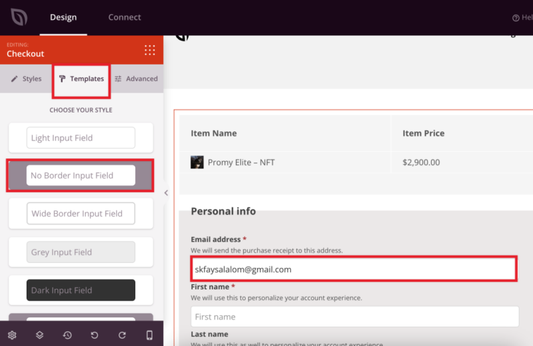Click the undo arrow icon
Screen dimensions: 533x346
click(x=95, y=335)
